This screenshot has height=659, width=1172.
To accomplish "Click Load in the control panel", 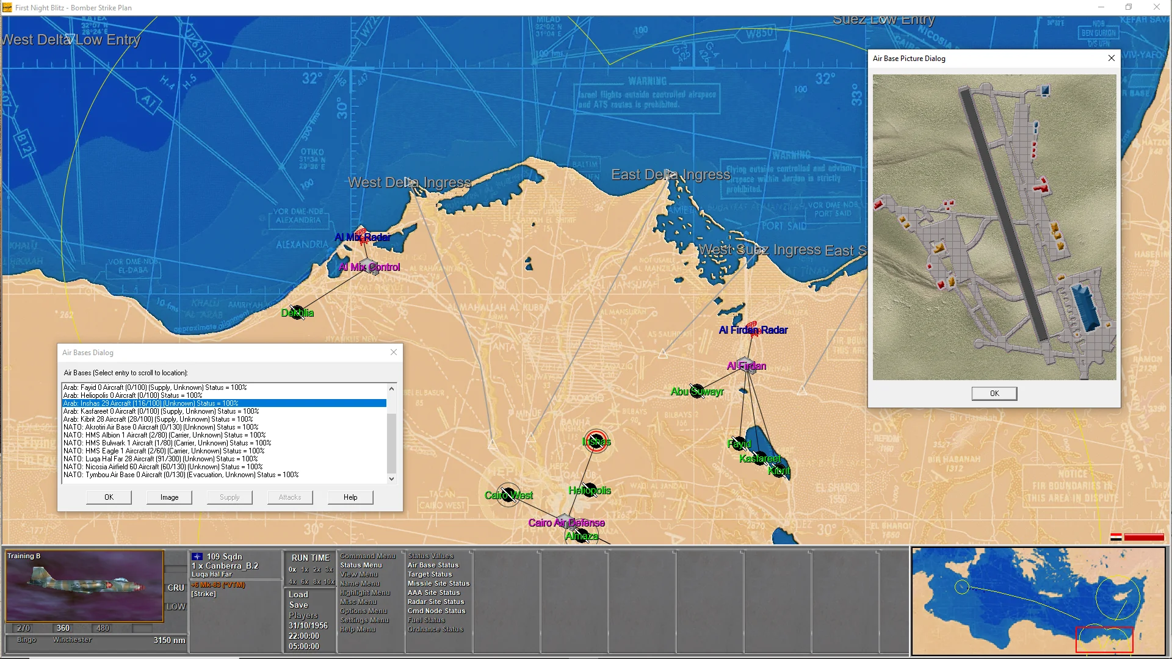I will 298,594.
